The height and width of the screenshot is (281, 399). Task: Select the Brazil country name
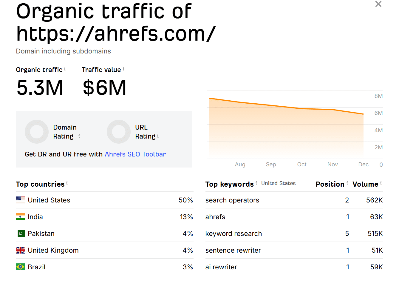point(36,267)
